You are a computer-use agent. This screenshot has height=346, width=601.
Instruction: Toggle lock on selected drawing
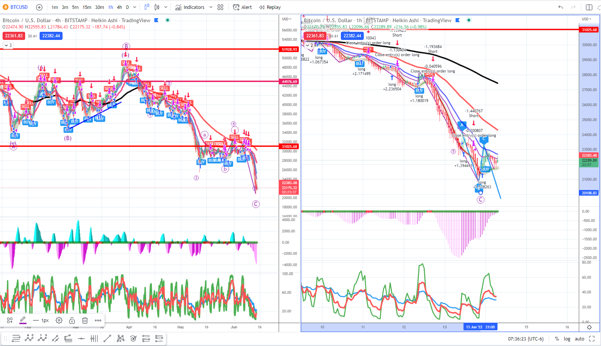click(72, 320)
